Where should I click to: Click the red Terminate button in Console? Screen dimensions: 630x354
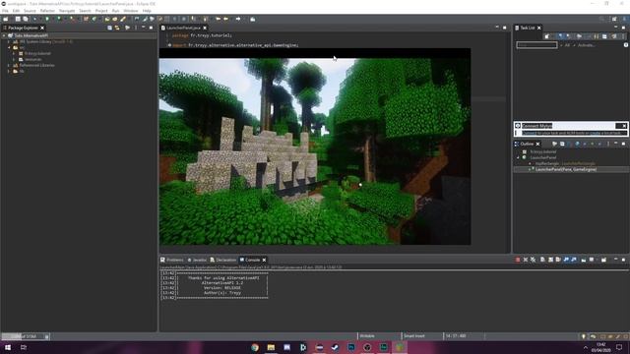click(518, 260)
